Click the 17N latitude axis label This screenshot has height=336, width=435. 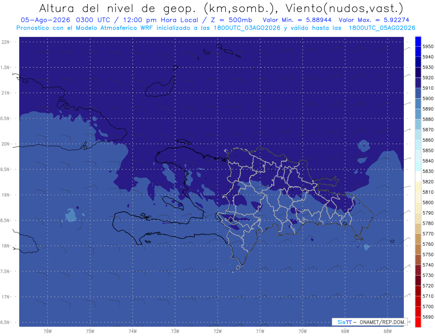6,297
